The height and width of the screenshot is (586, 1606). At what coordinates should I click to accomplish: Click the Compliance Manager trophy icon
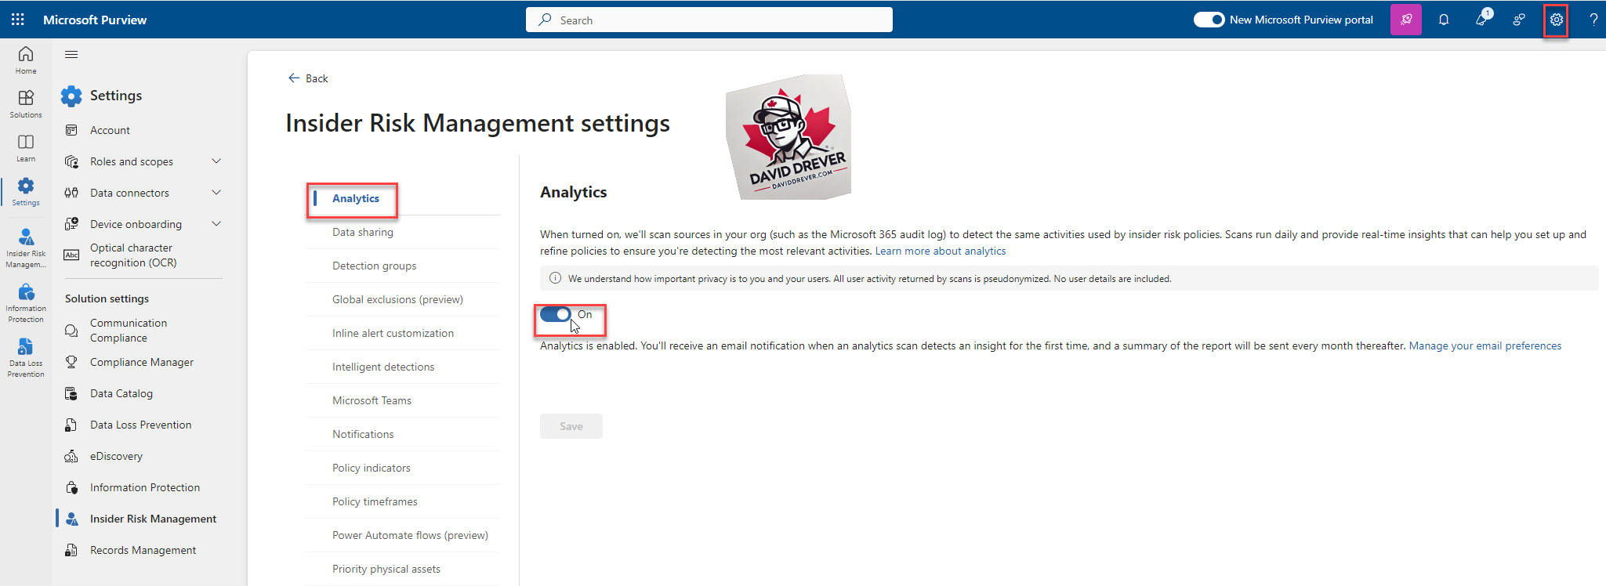[71, 362]
